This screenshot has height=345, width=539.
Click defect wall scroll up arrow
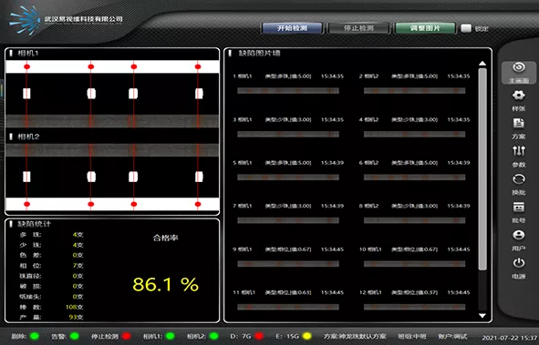(482, 64)
